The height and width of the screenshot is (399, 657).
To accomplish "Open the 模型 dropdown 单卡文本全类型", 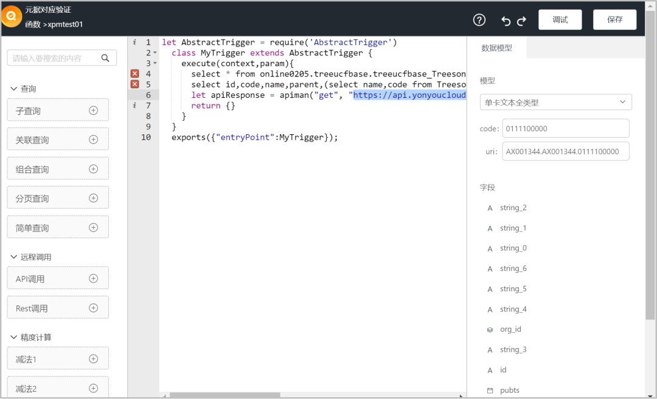I will [x=555, y=103].
